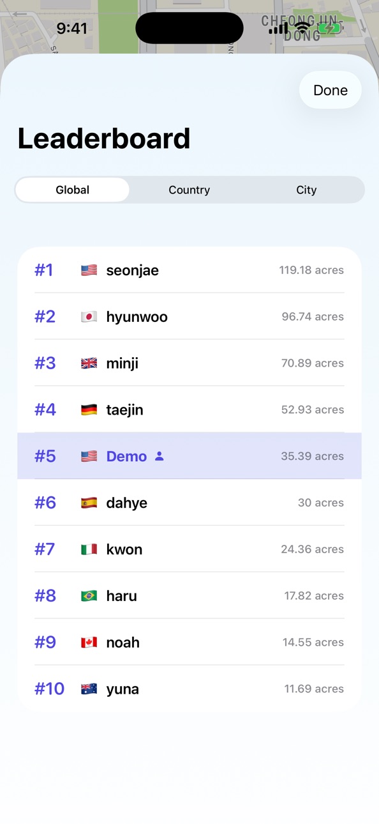The width and height of the screenshot is (379, 824).
Task: Switch to the Country leaderboard tab
Action: coord(189,190)
